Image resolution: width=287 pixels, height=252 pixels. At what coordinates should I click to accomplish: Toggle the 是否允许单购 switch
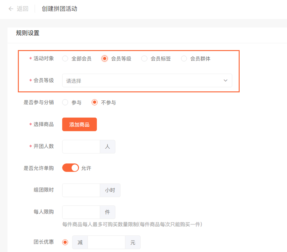71,168
